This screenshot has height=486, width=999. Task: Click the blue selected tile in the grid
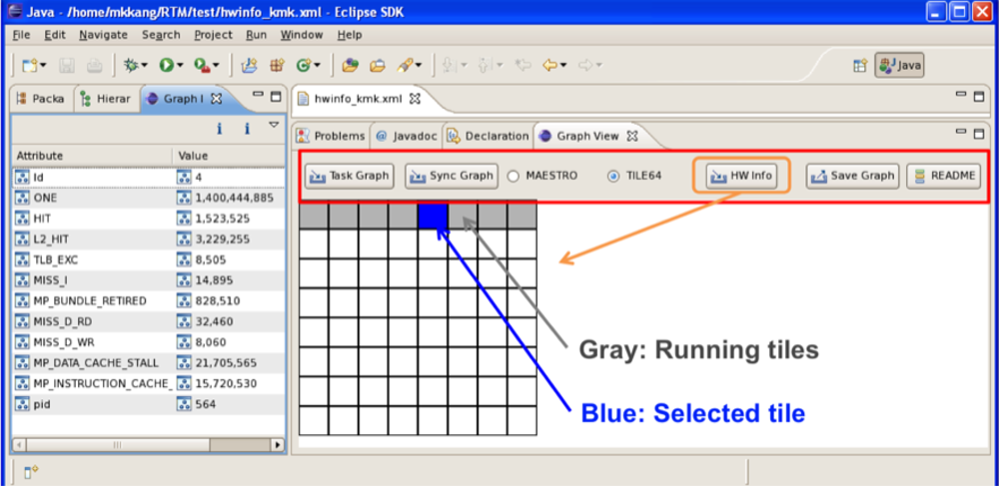[434, 216]
